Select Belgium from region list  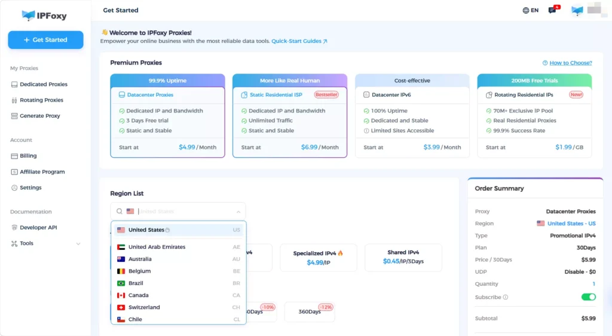click(178, 271)
